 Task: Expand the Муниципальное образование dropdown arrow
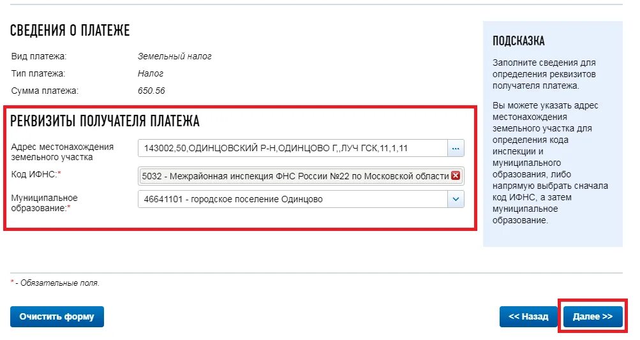coord(456,199)
